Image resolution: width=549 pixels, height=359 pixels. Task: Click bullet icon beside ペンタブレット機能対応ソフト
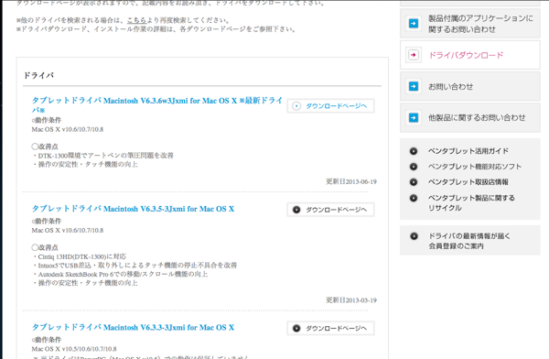point(414,167)
